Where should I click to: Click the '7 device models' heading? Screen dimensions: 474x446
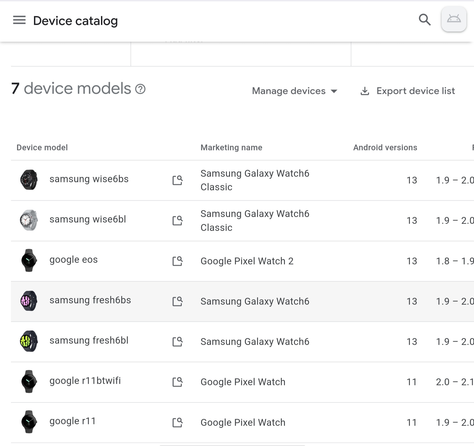click(71, 88)
